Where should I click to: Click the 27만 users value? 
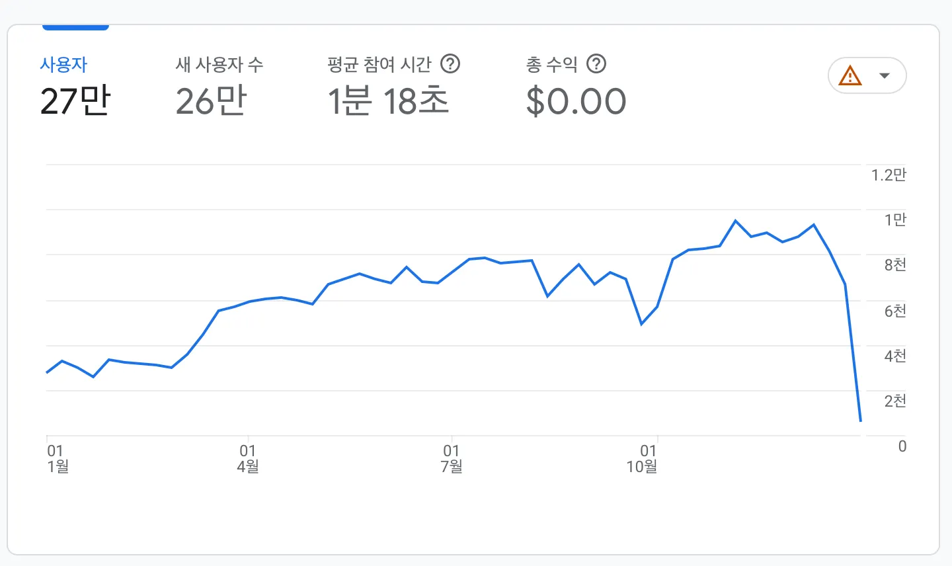(x=75, y=101)
